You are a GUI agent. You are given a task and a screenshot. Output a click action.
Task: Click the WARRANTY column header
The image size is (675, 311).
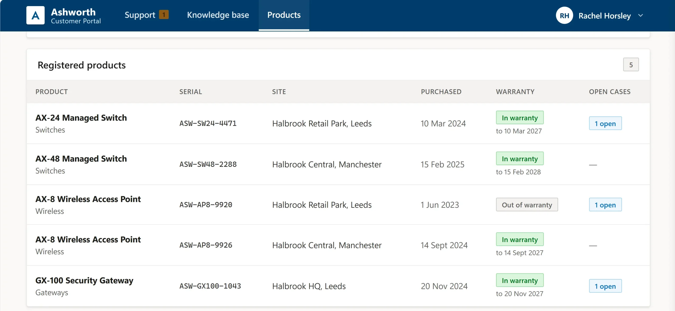515,92
